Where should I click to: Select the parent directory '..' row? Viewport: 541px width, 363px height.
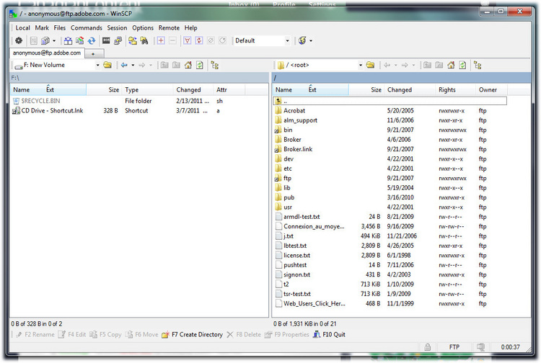point(390,101)
